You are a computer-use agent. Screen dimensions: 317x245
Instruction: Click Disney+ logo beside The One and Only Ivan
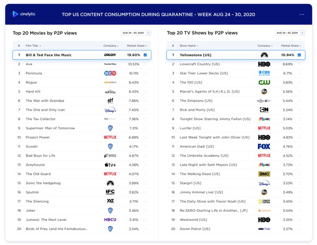110,110
